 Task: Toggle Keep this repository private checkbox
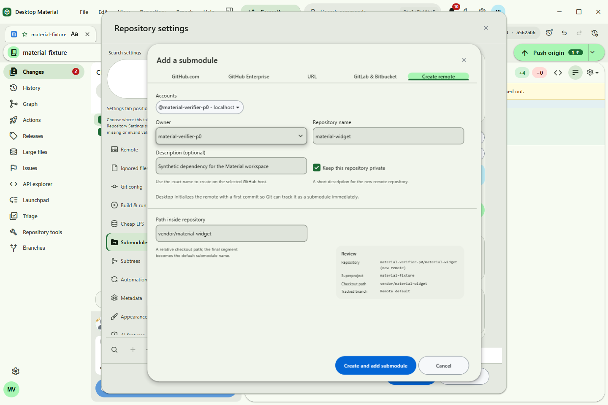click(x=317, y=167)
